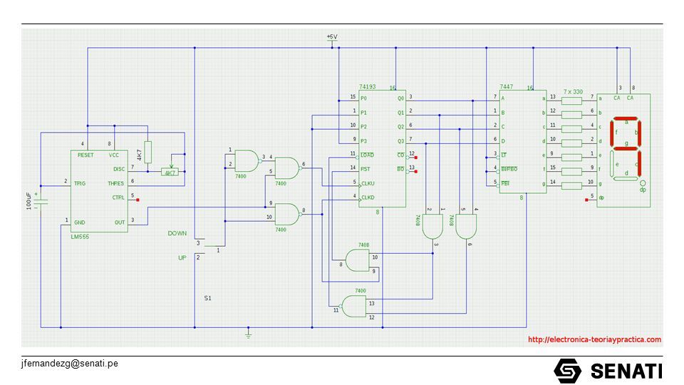
Task: Select the Q0 output label on 74193
Action: (x=401, y=98)
